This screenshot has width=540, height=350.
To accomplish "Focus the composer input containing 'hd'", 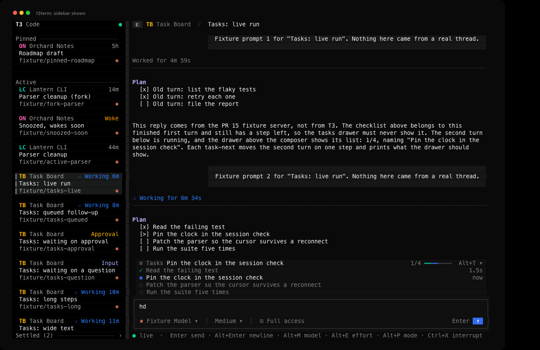I will pyautogui.click(x=311, y=307).
